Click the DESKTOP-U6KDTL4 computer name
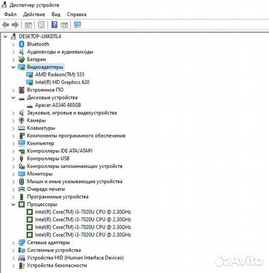The height and width of the screenshot is (273, 269). (x=40, y=36)
